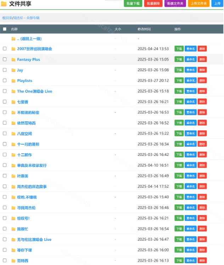This screenshot has height=265, width=224.
Task: Click the 批量删除 button
Action: tap(153, 4)
